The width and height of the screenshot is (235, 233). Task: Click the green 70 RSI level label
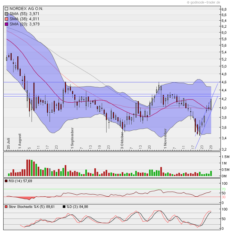[223, 189]
